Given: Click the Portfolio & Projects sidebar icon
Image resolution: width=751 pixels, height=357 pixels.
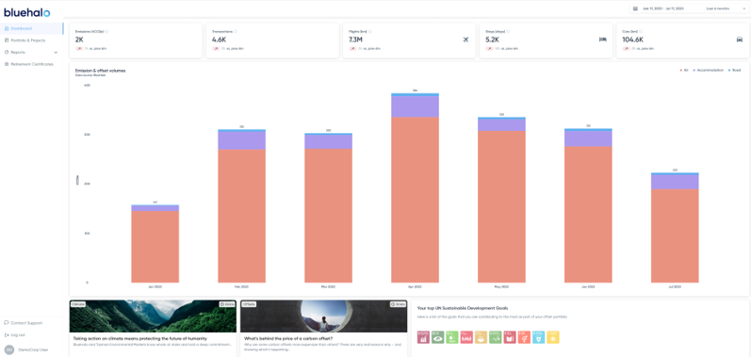Looking at the screenshot, I should pyautogui.click(x=7, y=41).
